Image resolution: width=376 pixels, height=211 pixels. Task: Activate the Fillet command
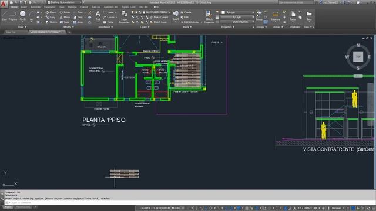(78, 17)
